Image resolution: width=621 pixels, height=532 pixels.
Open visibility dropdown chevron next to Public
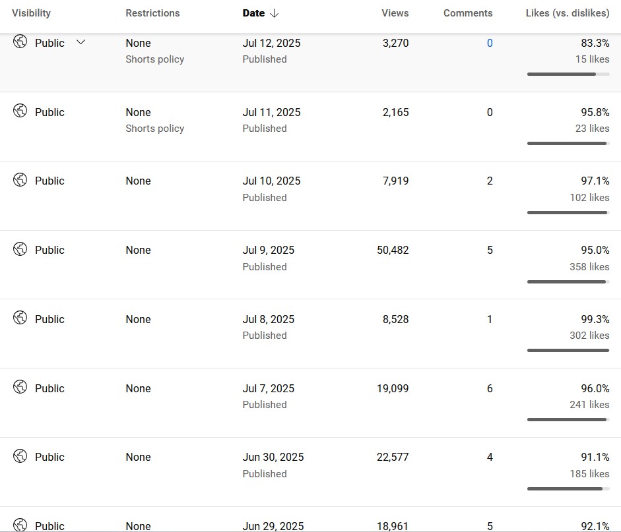81,42
